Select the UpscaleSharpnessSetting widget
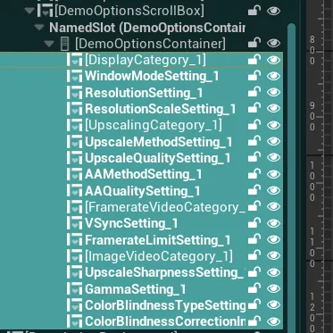This screenshot has height=333, width=333. pos(165,272)
